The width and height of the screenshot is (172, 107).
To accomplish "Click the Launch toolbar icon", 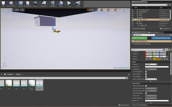I will pyautogui.click(x=78, y=4).
